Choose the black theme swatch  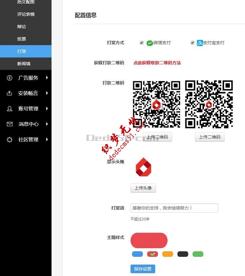click(x=183, y=254)
